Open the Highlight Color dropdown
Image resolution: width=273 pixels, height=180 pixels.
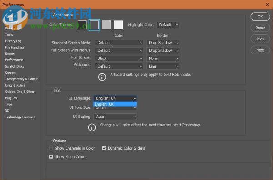click(x=168, y=25)
